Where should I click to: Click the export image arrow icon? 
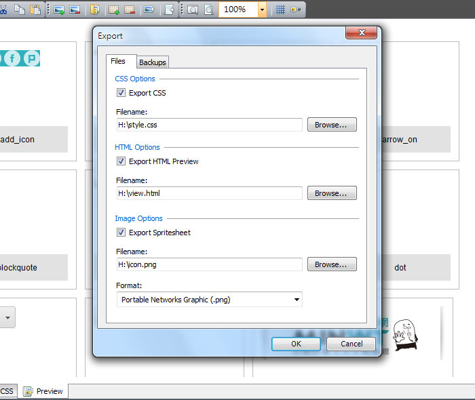click(149, 9)
